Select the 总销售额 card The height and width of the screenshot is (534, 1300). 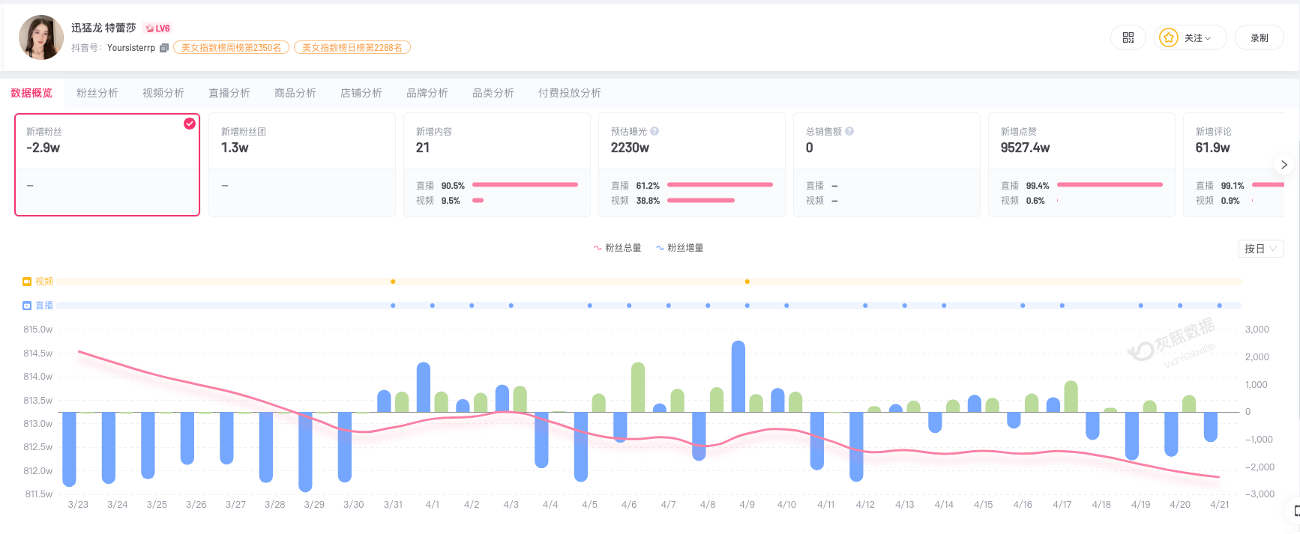coord(887,165)
